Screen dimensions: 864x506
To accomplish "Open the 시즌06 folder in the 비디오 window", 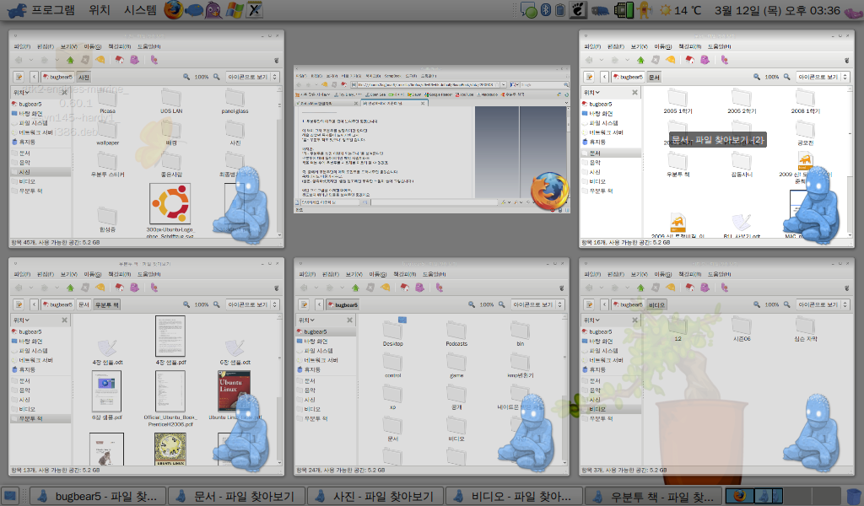I will coord(742,330).
